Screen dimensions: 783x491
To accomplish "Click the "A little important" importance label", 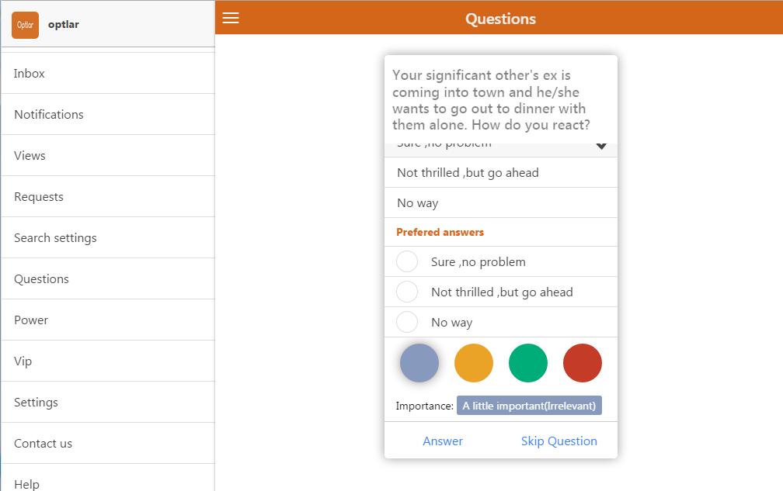I will [529, 406].
